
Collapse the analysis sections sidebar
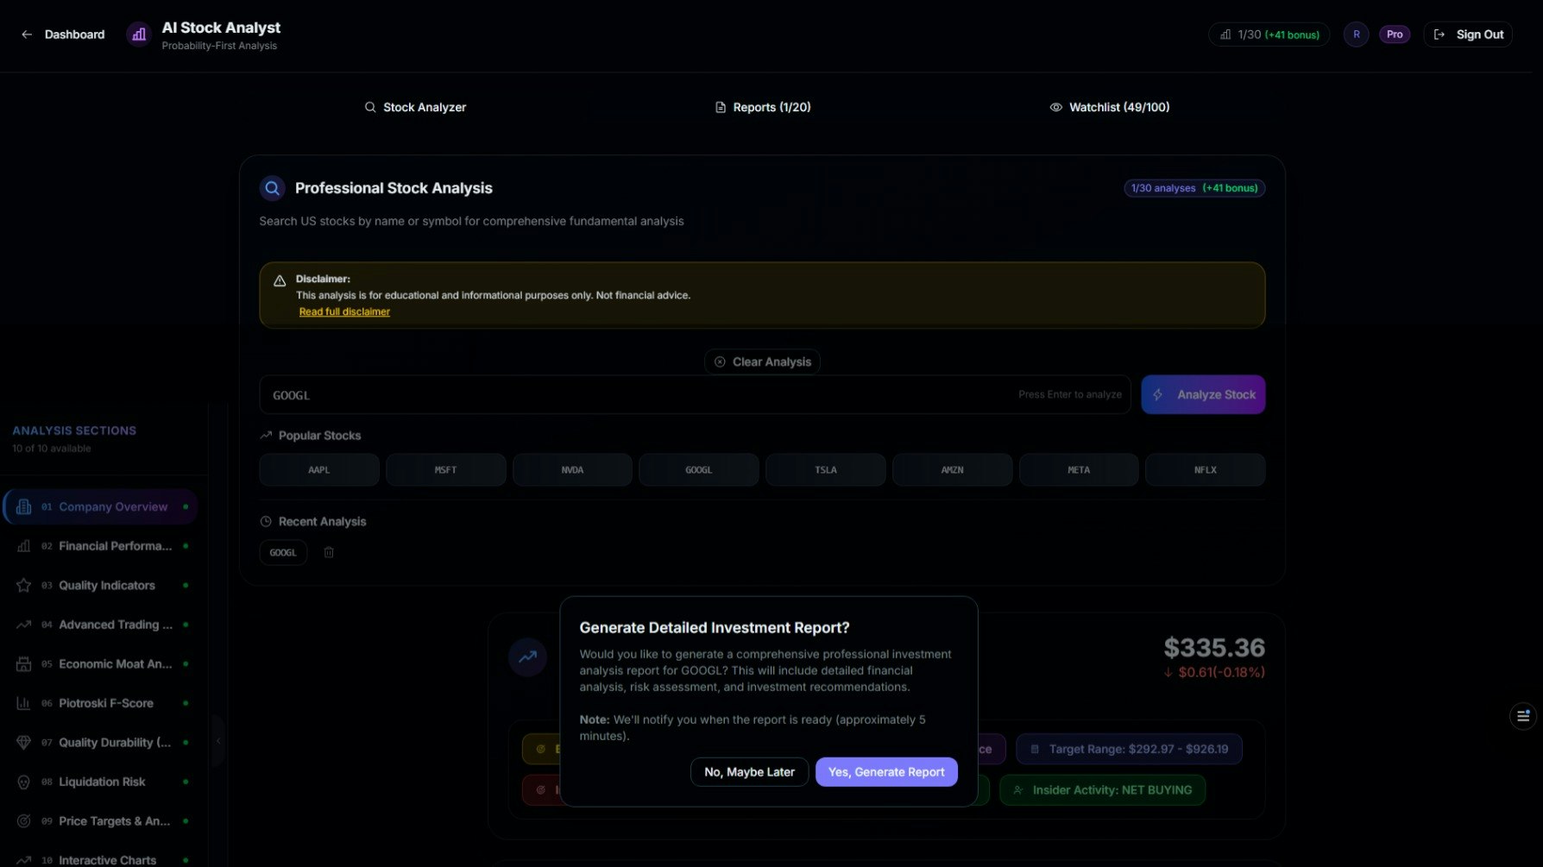(218, 741)
